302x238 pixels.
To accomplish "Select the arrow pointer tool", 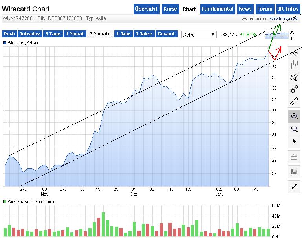I will [294, 141].
